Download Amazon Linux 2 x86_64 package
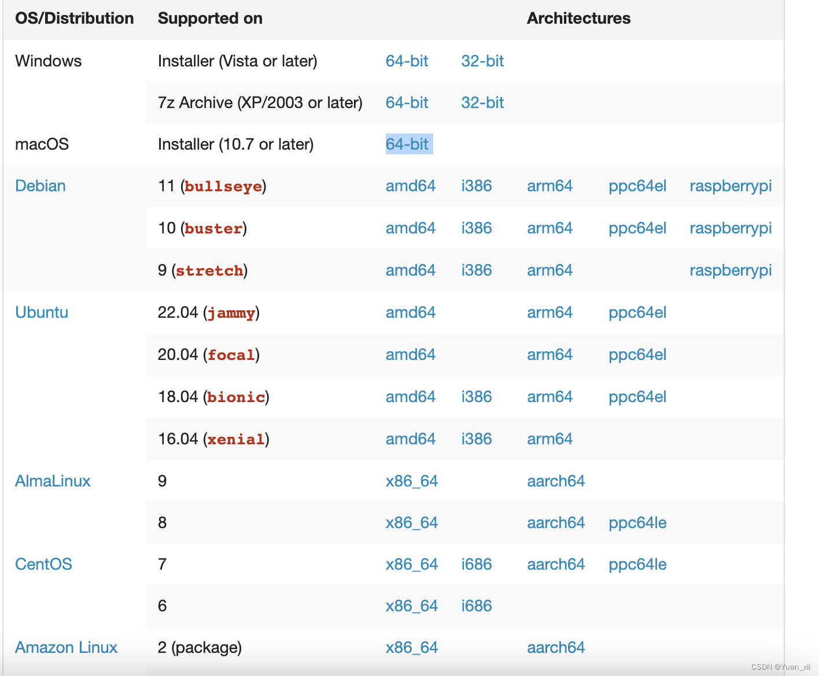Screen dimensions: 819x676 412,648
